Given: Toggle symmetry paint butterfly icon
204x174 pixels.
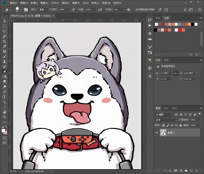Looking at the screenshot, I should pos(166,10).
